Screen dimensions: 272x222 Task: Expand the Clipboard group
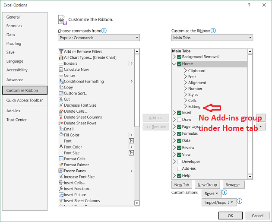[186, 70]
